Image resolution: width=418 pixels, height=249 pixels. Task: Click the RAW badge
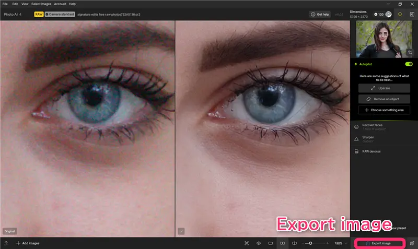click(39, 15)
